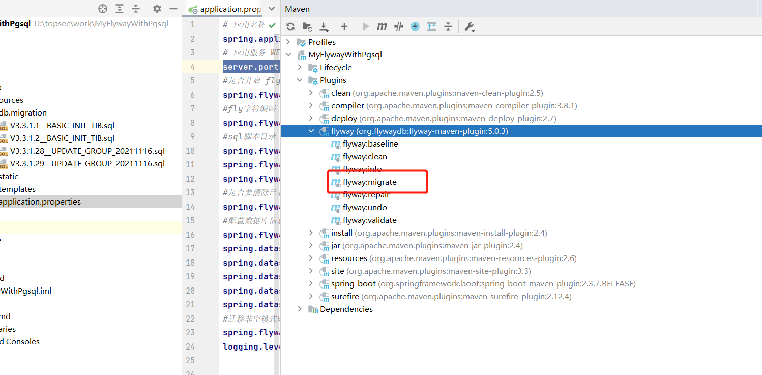The width and height of the screenshot is (762, 375).
Task: Open Maven settings with the wrench icon
Action: tap(469, 26)
